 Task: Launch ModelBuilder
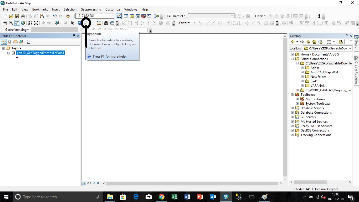(157, 16)
